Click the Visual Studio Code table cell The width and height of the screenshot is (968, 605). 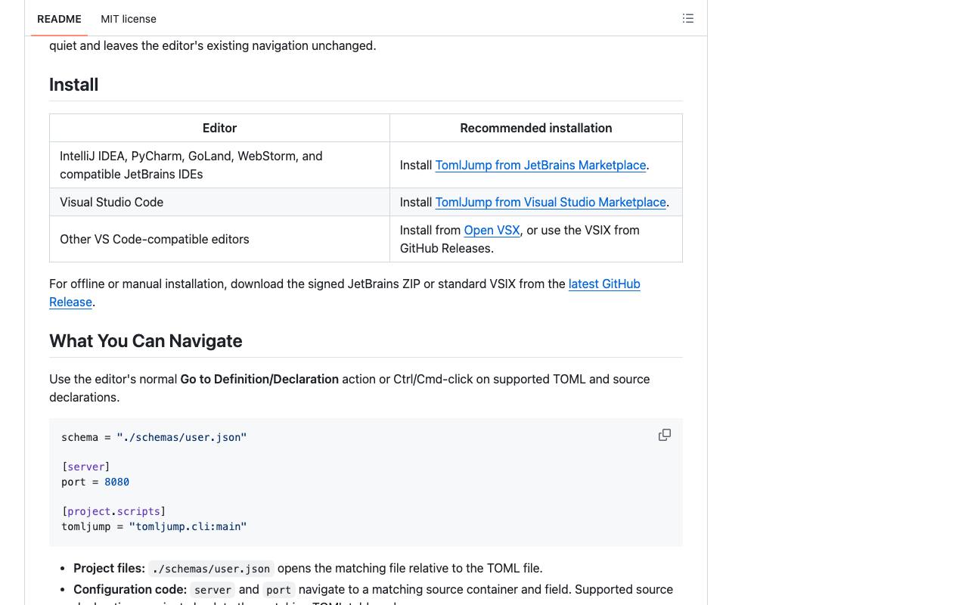coord(219,202)
